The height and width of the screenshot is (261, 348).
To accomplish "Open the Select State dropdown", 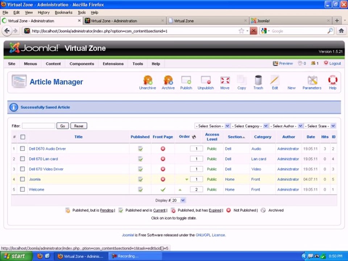I will 320,126.
